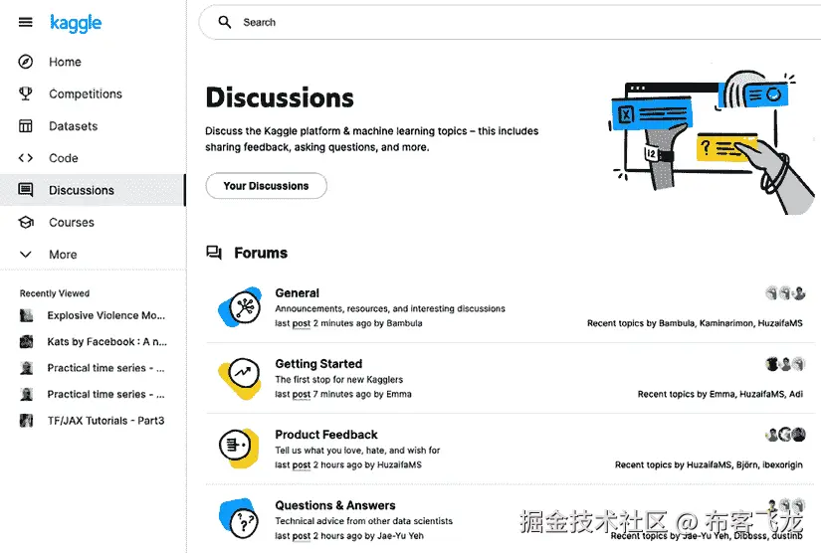Click the Code brackets icon

coord(26,158)
